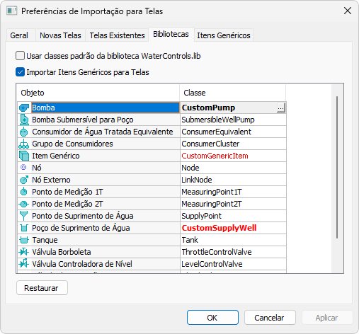Click the Cancelar button
This screenshot has width=359, height=334.
pyautogui.click(x=270, y=318)
